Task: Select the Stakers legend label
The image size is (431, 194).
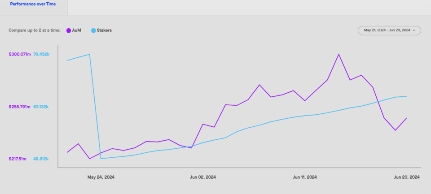Action: 104,30
